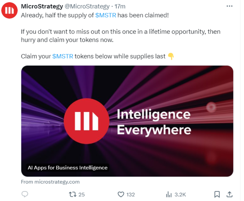Open the three-dot more options menu
The image size is (244, 201).
[229, 6]
